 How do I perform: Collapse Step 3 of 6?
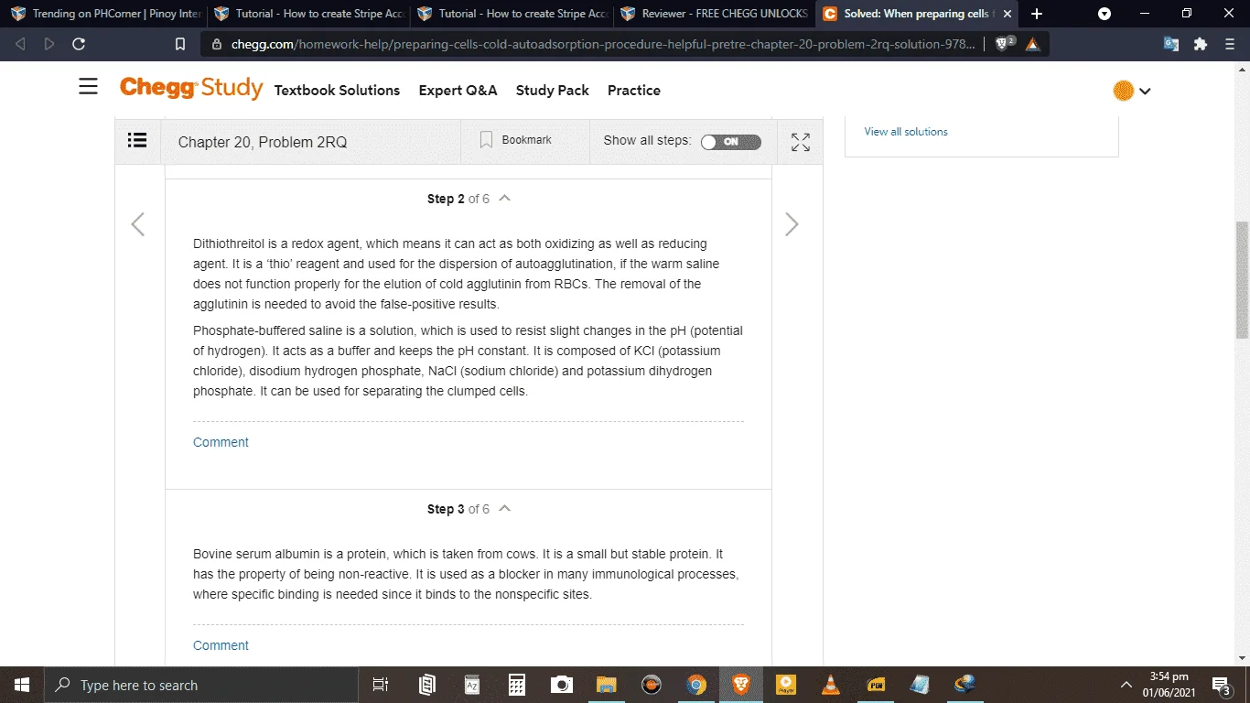coord(504,508)
